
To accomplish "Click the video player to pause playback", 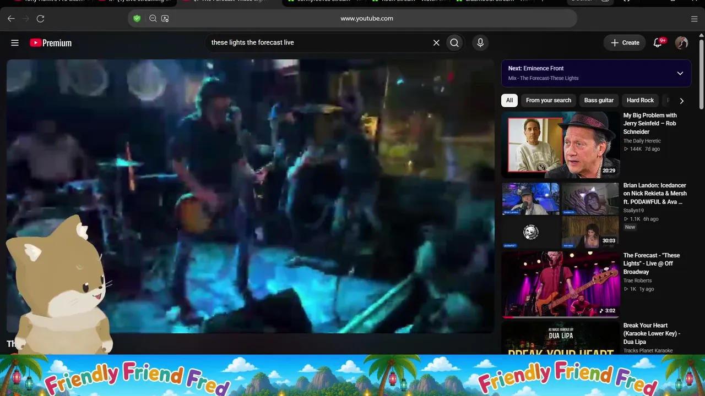I will tap(251, 196).
